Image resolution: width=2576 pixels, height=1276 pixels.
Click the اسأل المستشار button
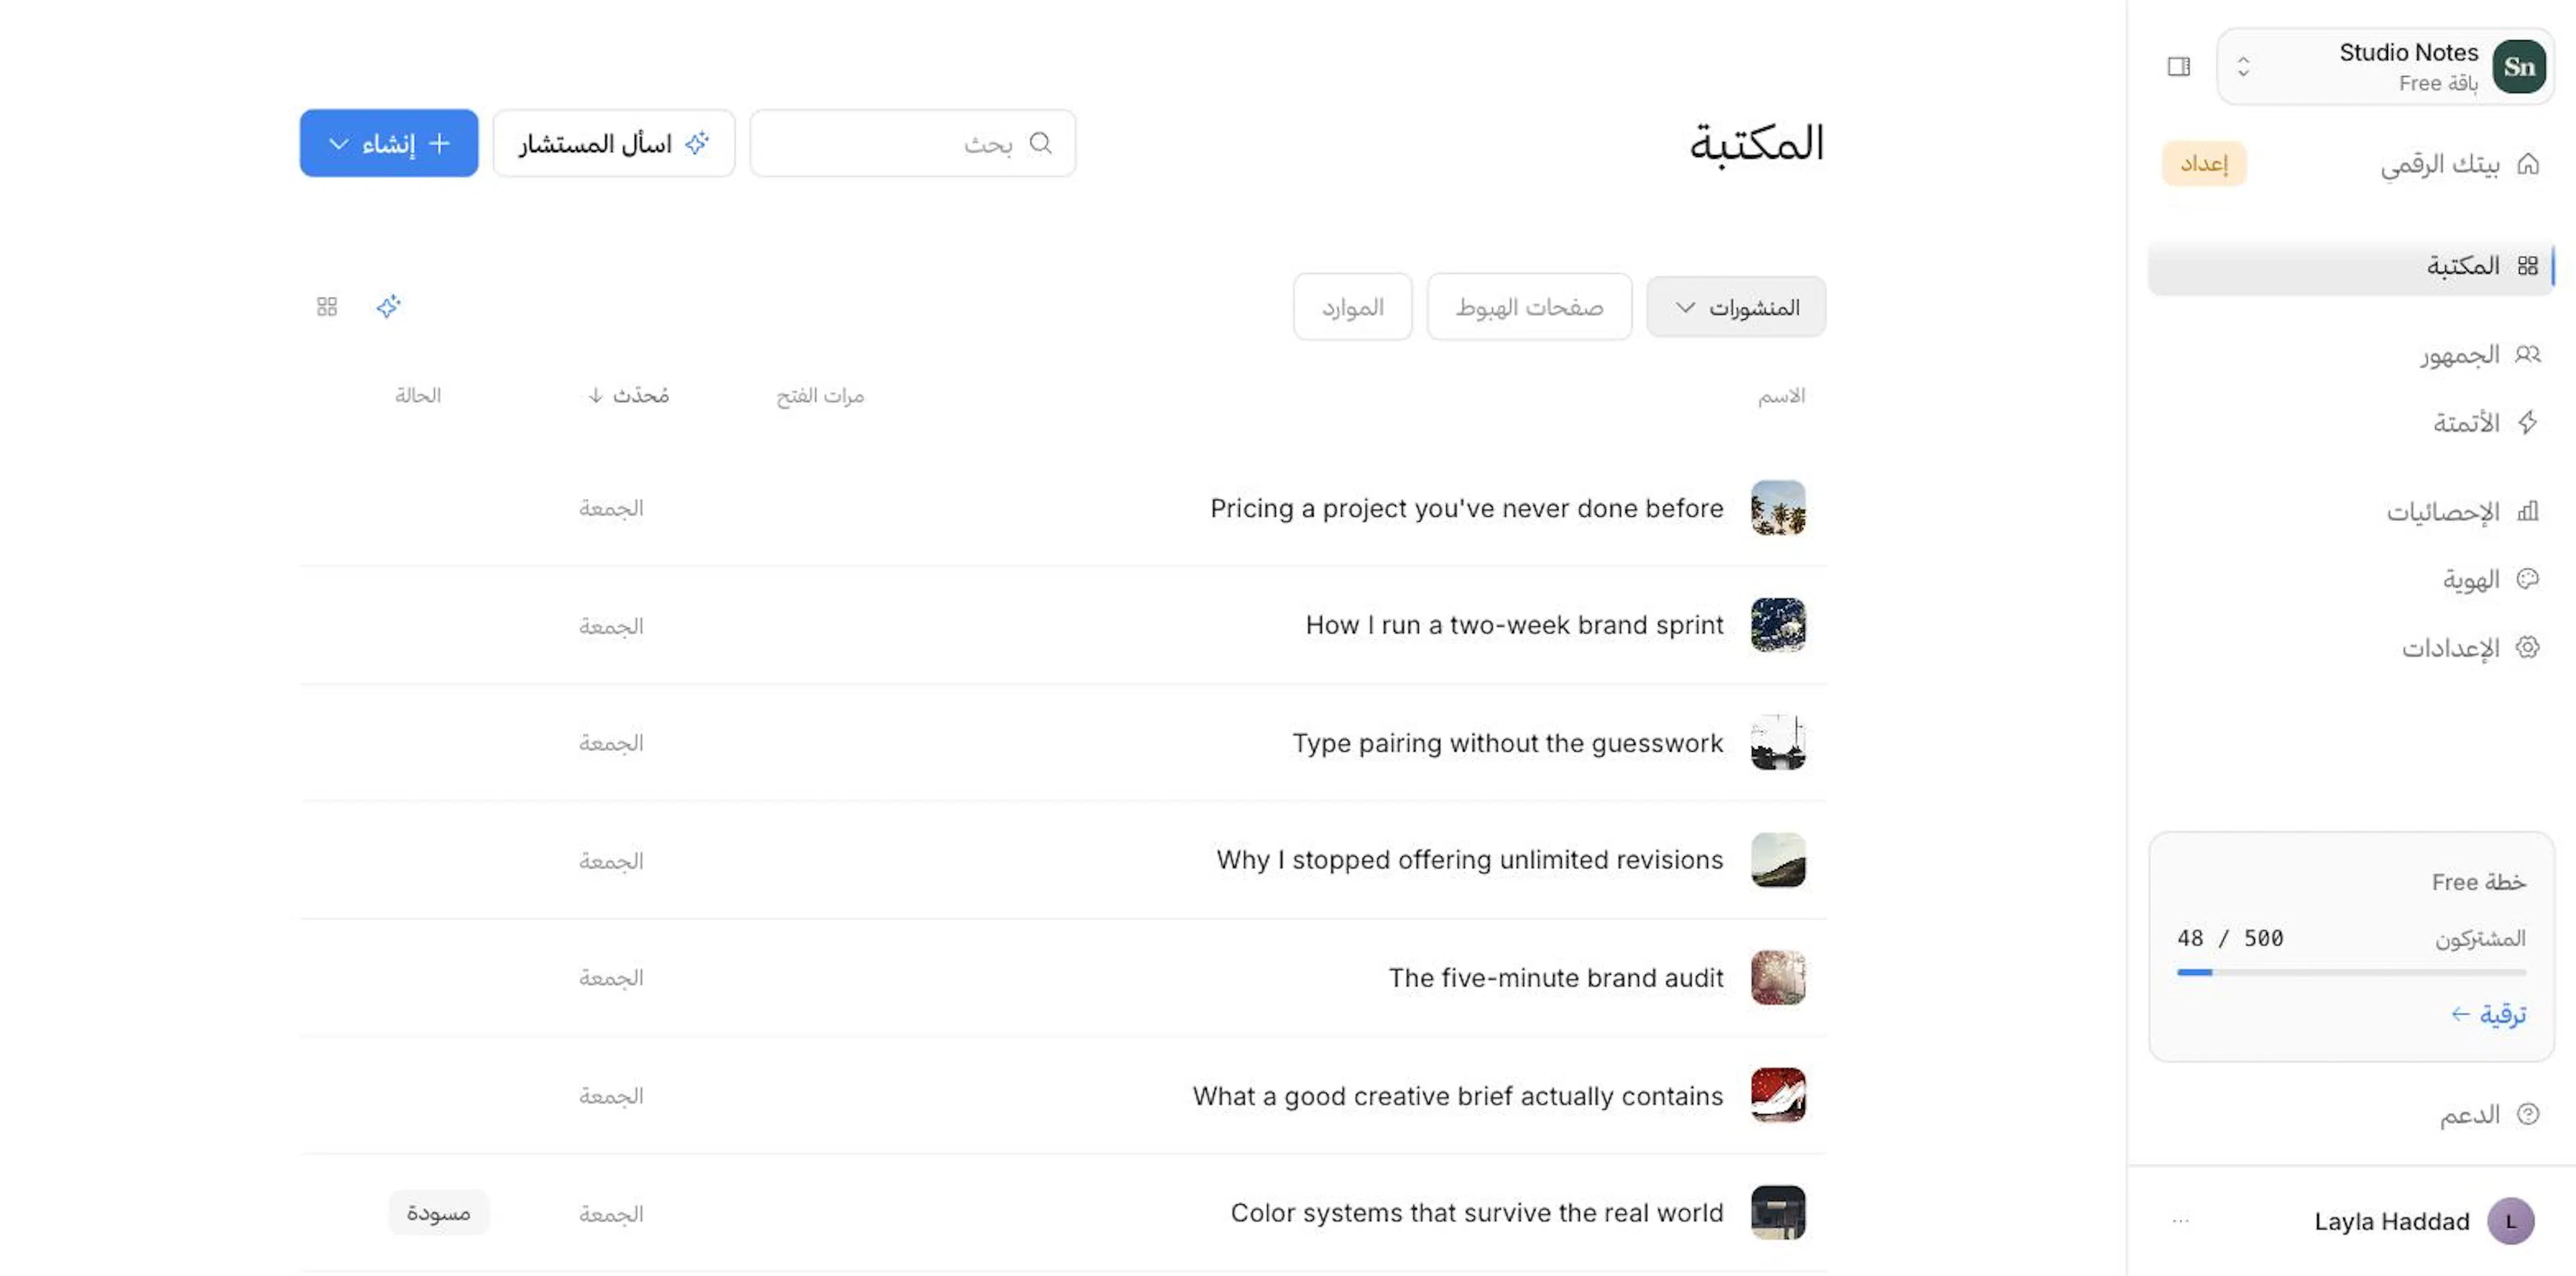tap(614, 144)
